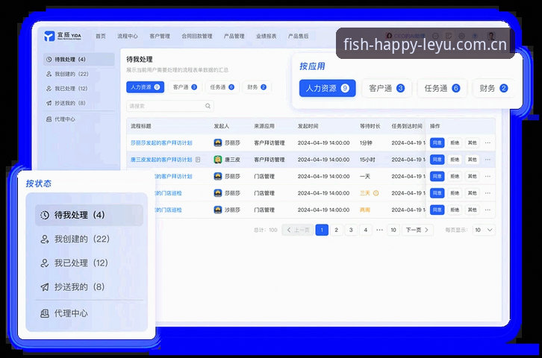
Task: Click the icon beside small sidebar 我已处理
Action: (x=49, y=88)
